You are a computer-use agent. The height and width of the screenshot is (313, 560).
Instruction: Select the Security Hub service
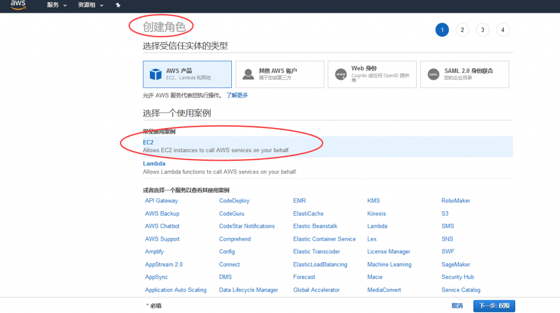[x=458, y=277]
